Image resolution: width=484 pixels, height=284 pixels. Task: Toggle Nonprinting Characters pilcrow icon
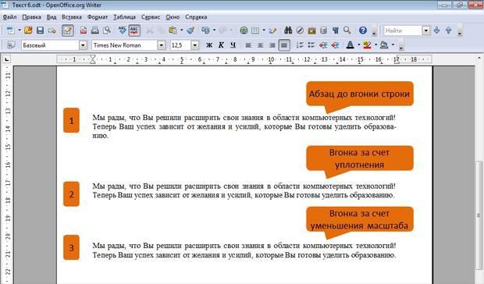click(x=335, y=30)
